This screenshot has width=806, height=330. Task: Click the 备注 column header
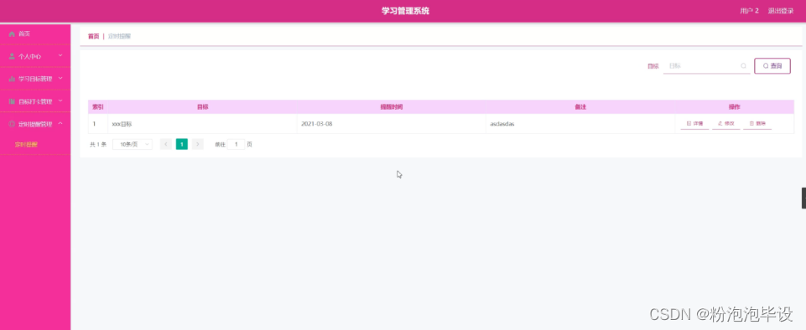[x=580, y=107]
